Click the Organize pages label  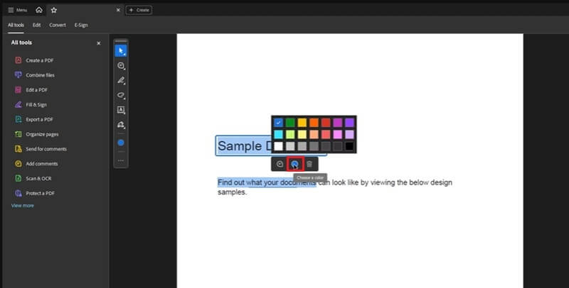tap(42, 134)
